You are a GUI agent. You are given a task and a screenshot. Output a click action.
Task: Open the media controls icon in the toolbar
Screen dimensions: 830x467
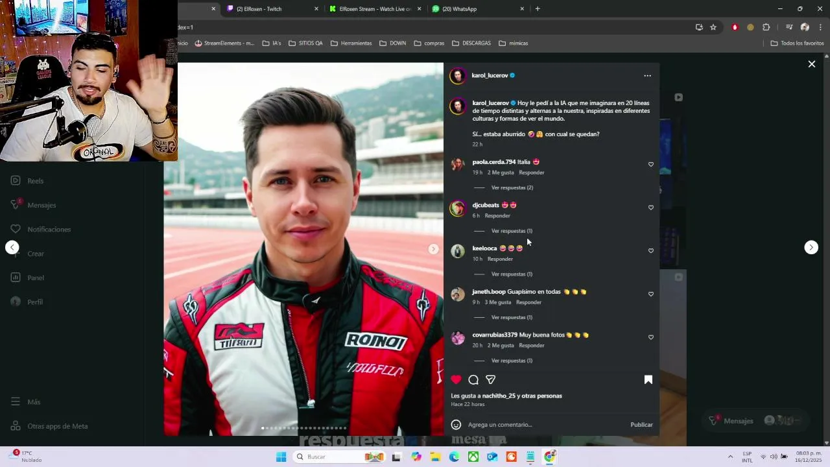(x=789, y=27)
